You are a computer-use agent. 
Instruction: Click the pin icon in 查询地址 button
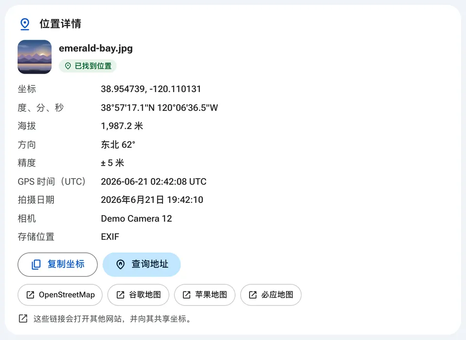120,264
